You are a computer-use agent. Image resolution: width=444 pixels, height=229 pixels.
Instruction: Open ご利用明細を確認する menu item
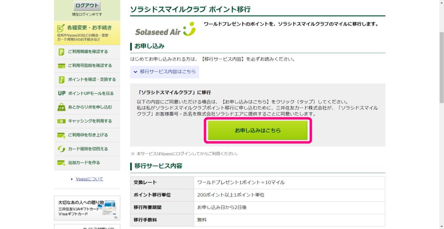coord(87,52)
